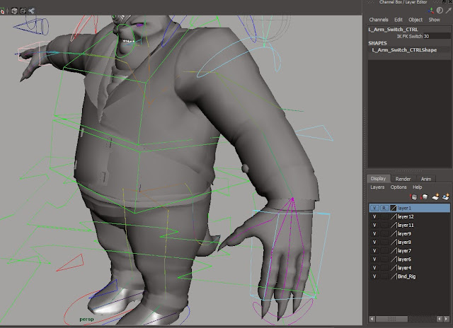Click the half-filled circle speed icon

(x=440, y=11)
